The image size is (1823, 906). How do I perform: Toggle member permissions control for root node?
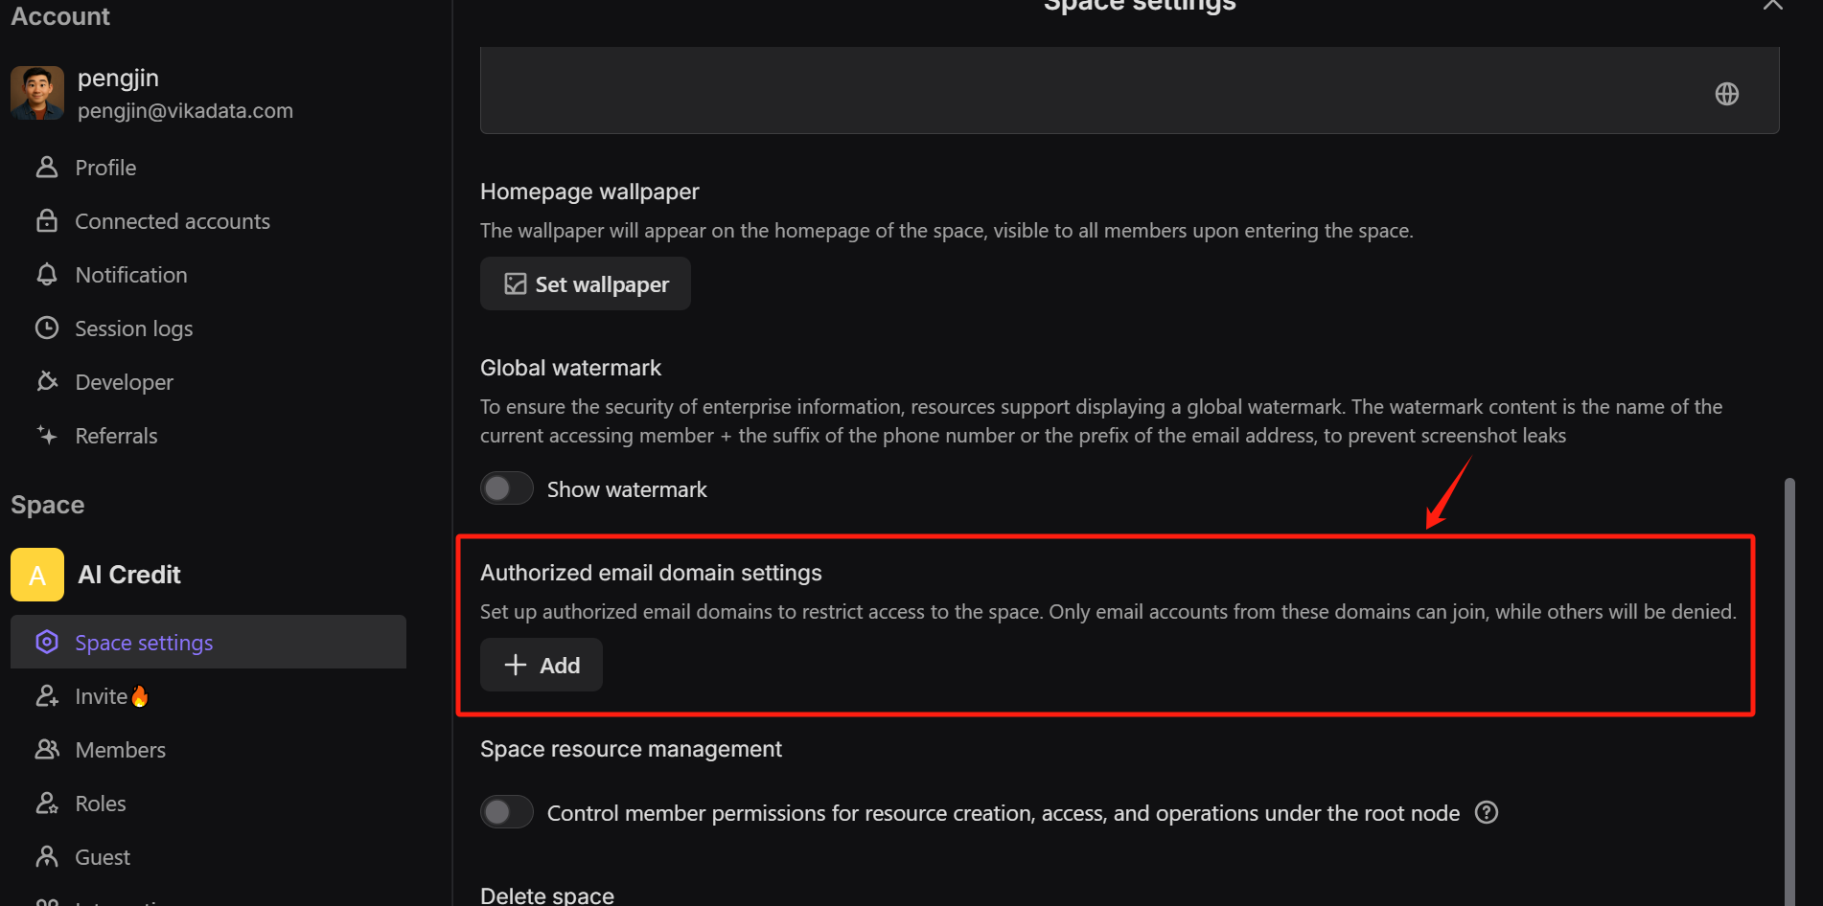(507, 813)
